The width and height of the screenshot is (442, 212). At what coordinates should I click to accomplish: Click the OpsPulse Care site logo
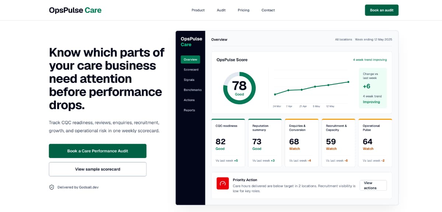[x=75, y=10]
